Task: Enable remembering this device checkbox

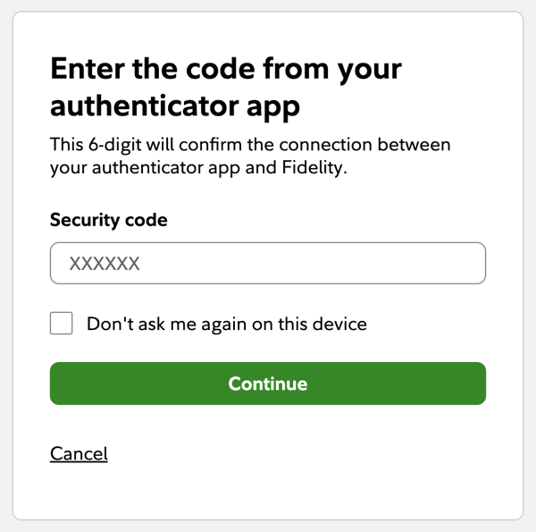Action: click(62, 324)
